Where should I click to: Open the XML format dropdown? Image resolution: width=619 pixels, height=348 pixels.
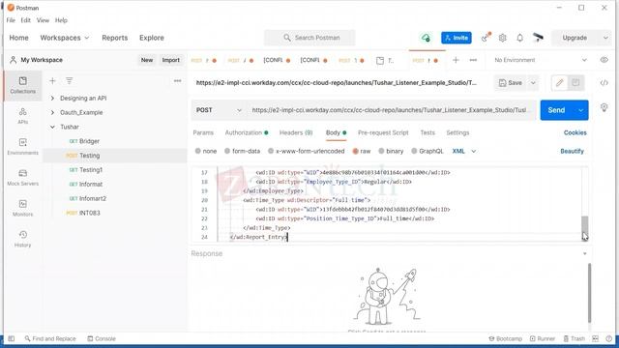tap(464, 151)
